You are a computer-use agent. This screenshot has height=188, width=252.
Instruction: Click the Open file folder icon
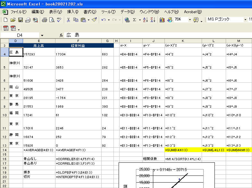(13, 20)
